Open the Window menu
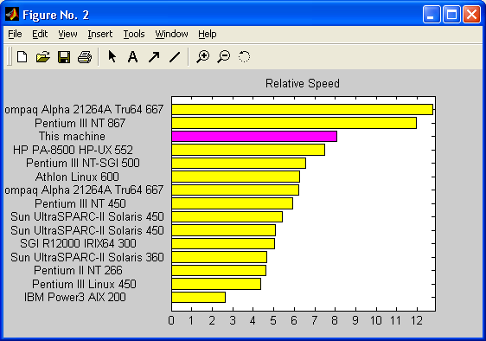The width and height of the screenshot is (486, 341). (x=171, y=34)
